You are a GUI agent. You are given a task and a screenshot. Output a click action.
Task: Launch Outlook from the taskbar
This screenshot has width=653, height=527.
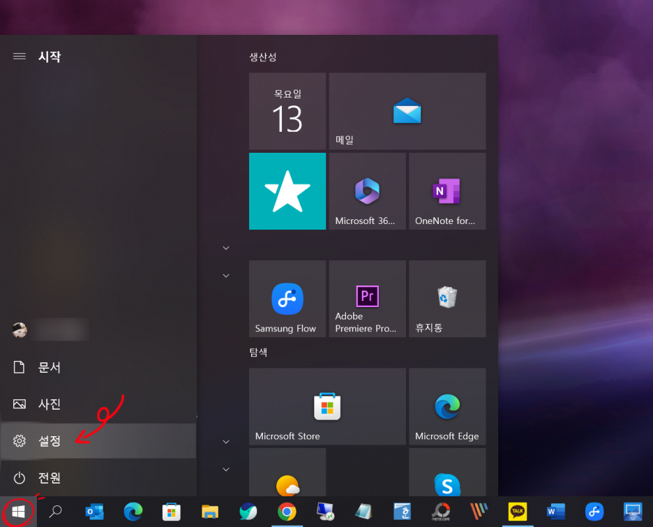coord(95,512)
